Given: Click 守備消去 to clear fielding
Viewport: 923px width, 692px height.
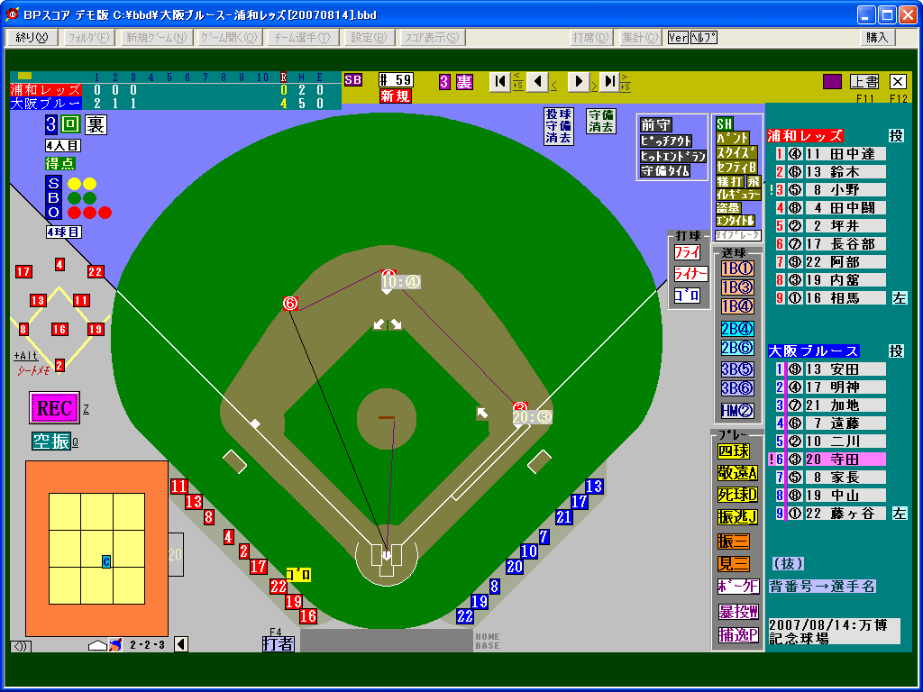Looking at the screenshot, I should tap(601, 121).
